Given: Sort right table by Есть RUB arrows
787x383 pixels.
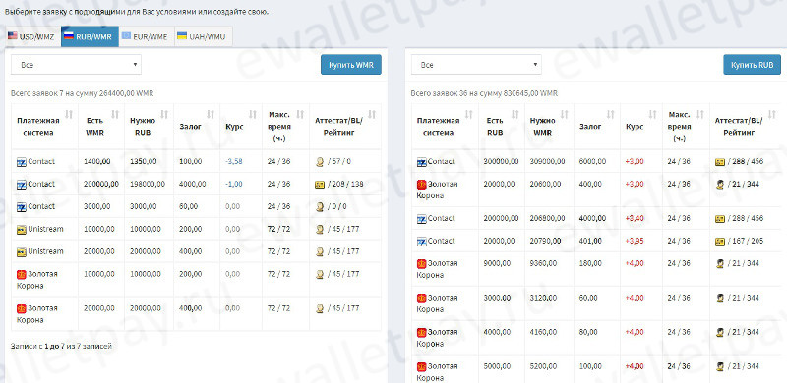Looking at the screenshot, I should (515, 114).
